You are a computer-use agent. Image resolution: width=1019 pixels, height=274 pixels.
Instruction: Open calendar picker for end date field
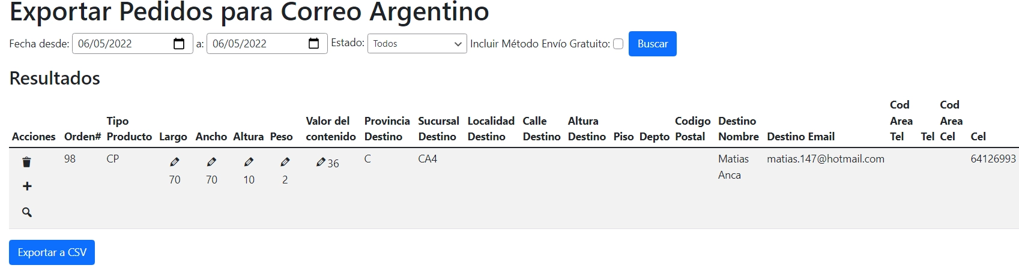click(313, 44)
